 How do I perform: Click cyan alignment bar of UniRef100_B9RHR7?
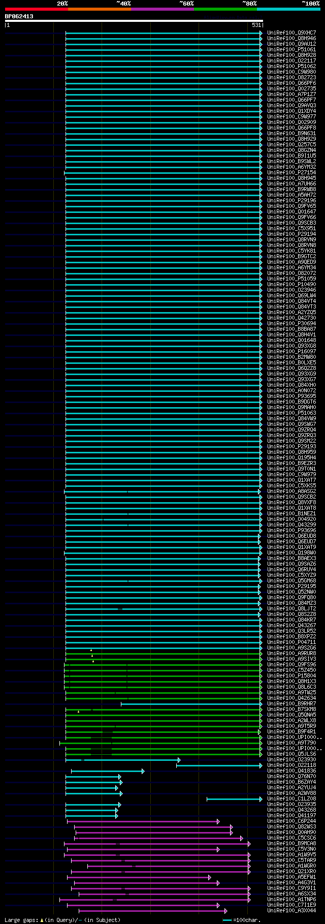tap(191, 704)
